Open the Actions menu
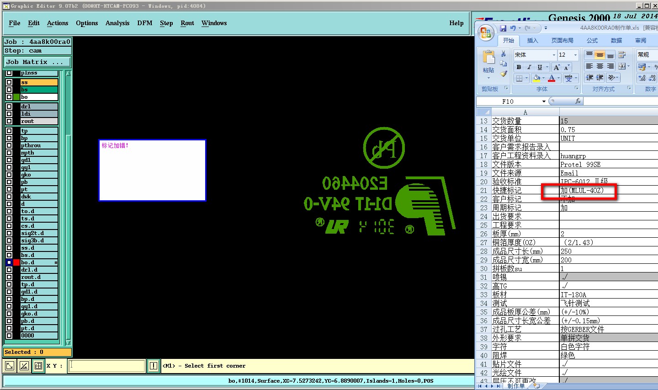 click(x=58, y=23)
